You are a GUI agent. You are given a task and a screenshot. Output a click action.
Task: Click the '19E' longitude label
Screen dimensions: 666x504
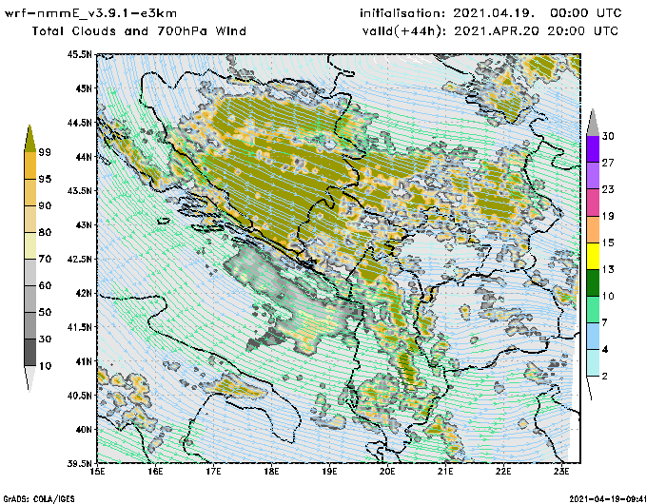click(x=329, y=472)
